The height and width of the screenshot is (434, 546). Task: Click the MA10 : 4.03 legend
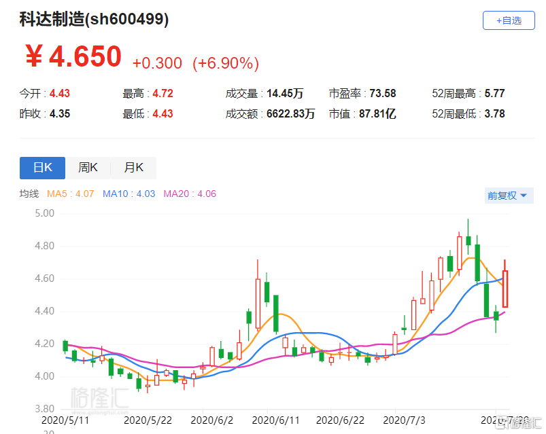tap(129, 194)
